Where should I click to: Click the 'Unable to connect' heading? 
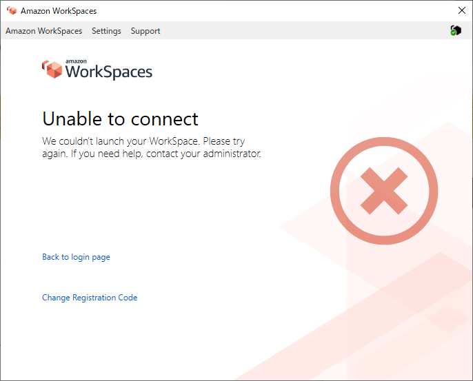(120, 119)
